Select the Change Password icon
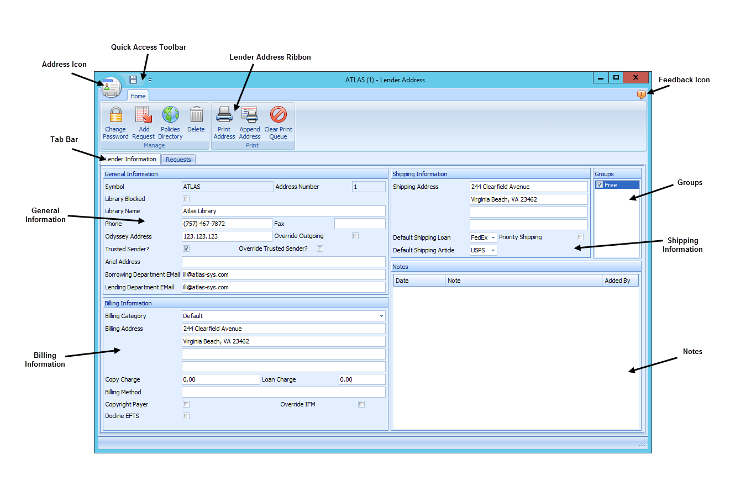 (x=115, y=123)
